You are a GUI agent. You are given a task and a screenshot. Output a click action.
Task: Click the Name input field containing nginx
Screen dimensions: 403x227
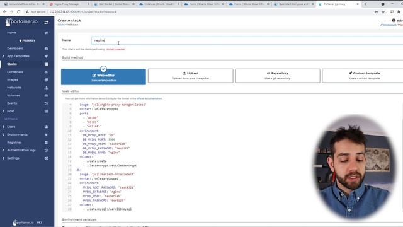(x=247, y=40)
